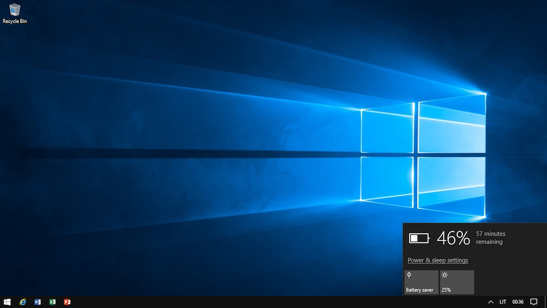The width and height of the screenshot is (547, 308).
Task: Click empty taskbar area beside PowerPoint
Action: 243,302
